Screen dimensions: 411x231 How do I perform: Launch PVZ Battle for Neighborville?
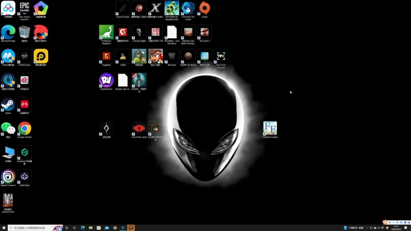click(x=172, y=10)
